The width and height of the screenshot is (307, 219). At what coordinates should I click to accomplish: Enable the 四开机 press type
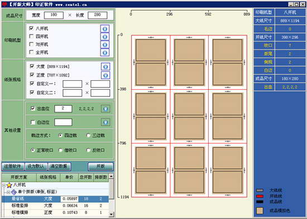pos(31,36)
